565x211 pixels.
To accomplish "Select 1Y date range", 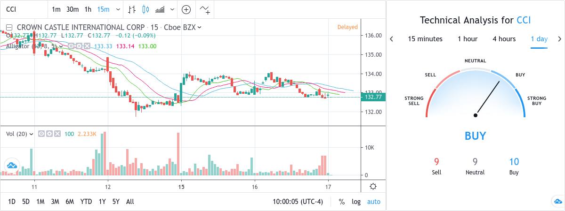I will click(x=102, y=202).
